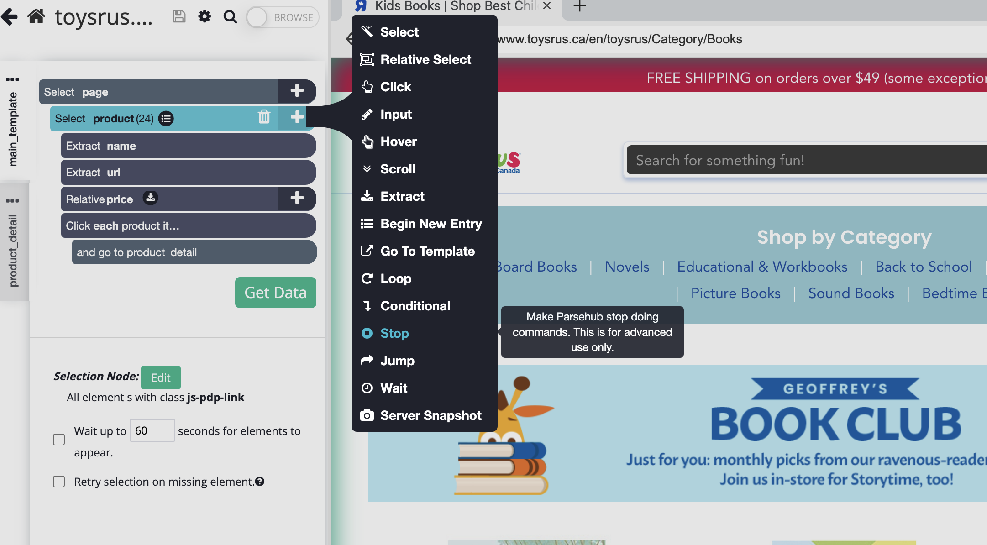The width and height of the screenshot is (987, 545).
Task: Click download icon on Relative price
Action: pyautogui.click(x=150, y=198)
